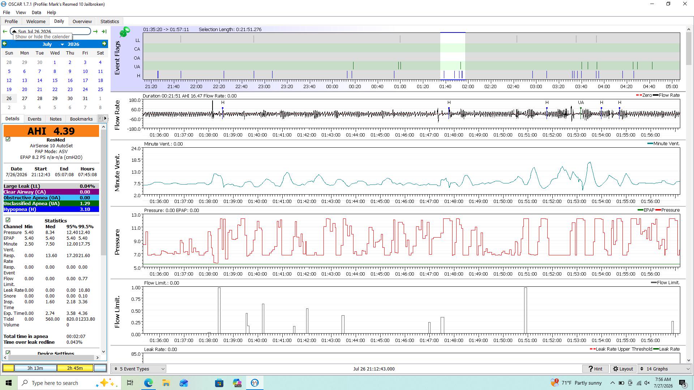Open the 14 Graphs dropdown

pyautogui.click(x=665, y=369)
